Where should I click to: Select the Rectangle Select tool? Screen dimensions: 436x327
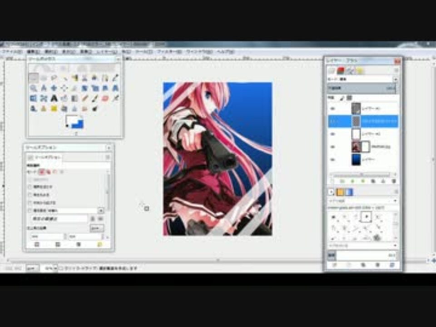coord(33,78)
